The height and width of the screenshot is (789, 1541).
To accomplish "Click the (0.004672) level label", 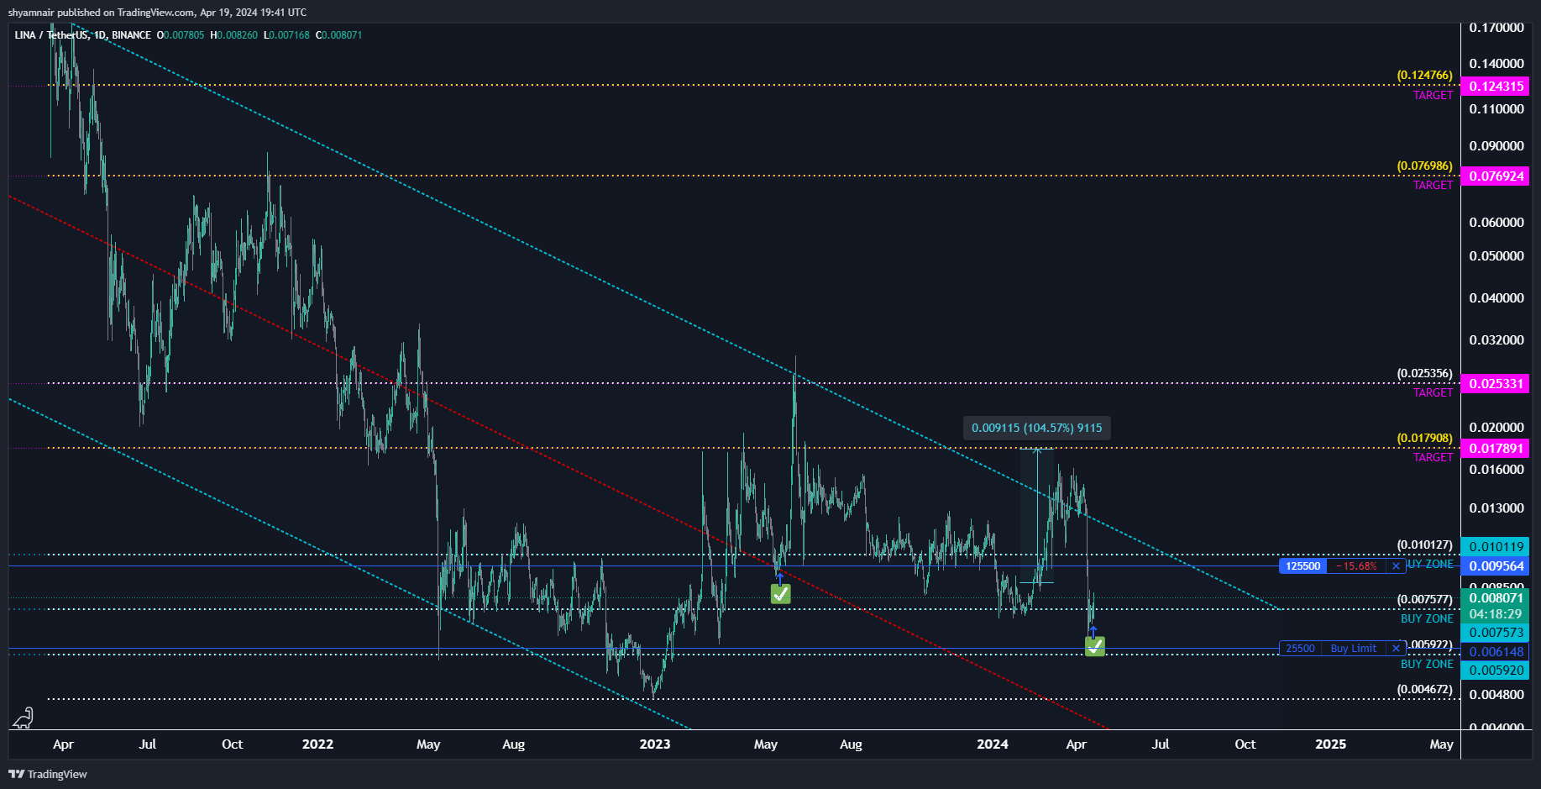I will [x=1424, y=689].
